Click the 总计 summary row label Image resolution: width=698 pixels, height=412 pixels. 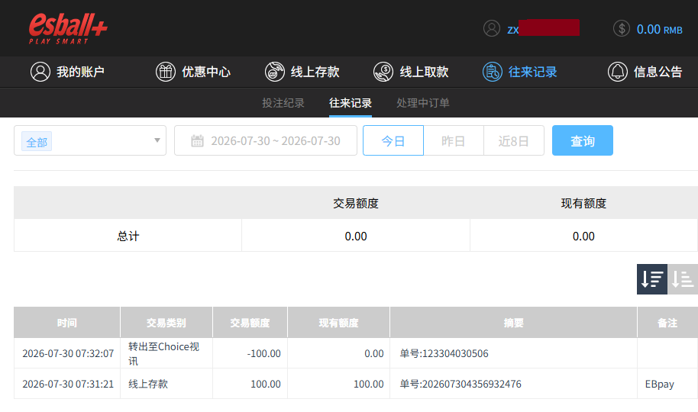[128, 236]
